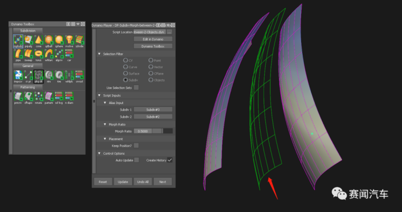Image resolution: width=402 pixels, height=212 pixels.
Task: Collapse the Control Options section
Action: (x=99, y=153)
